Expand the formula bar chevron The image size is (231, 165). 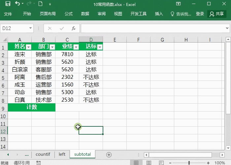(x=227, y=28)
